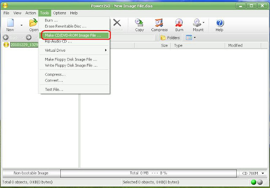Viewport: 270px width, 188px height.
Task: Click the Non-bootable Image status button
Action: pyautogui.click(x=31, y=173)
